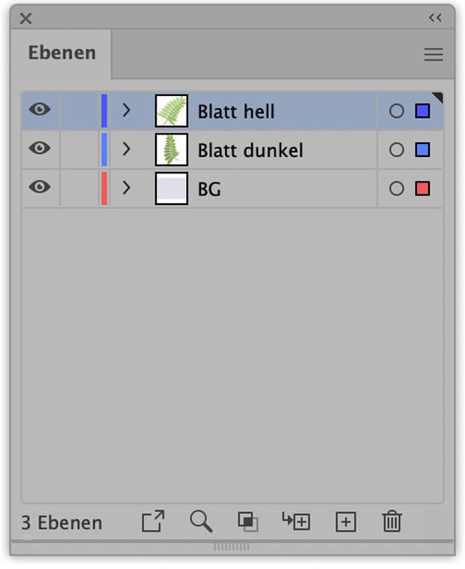The height and width of the screenshot is (569, 465).
Task: Expand the Blatt hell layer
Action: click(126, 111)
